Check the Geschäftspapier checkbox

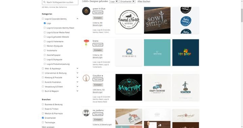click(x=45, y=55)
